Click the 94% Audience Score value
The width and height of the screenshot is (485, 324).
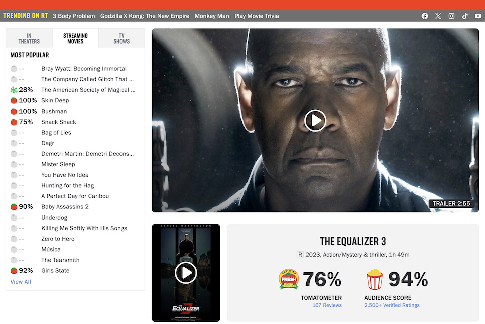pyautogui.click(x=408, y=279)
